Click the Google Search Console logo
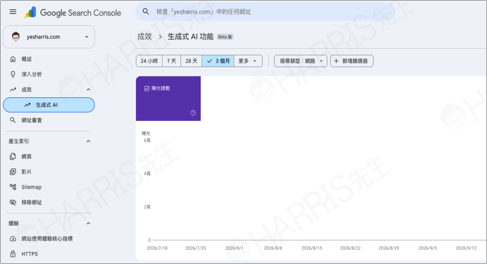Screen dimensions: 487x264 (x=73, y=13)
